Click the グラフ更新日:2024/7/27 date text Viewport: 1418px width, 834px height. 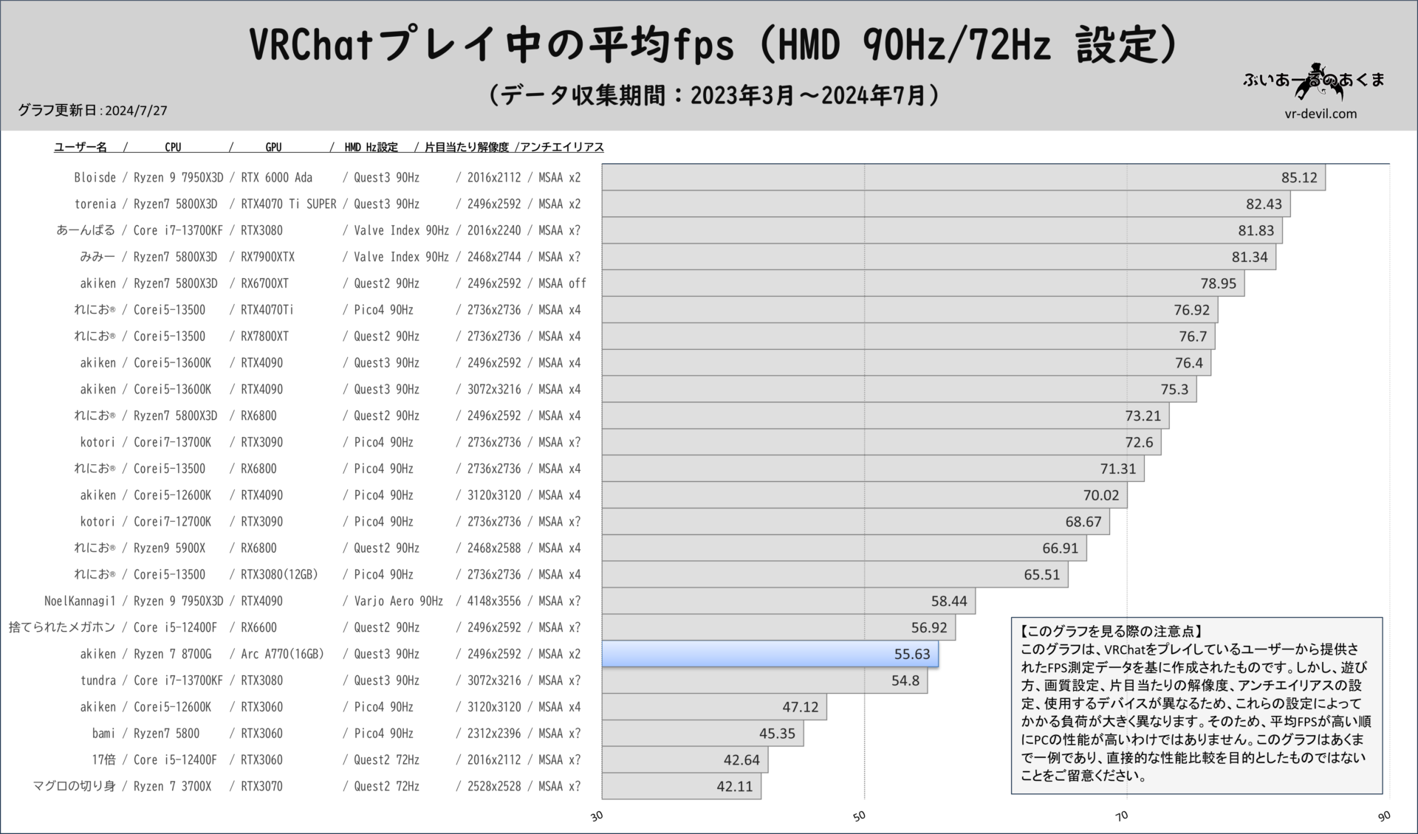point(93,110)
